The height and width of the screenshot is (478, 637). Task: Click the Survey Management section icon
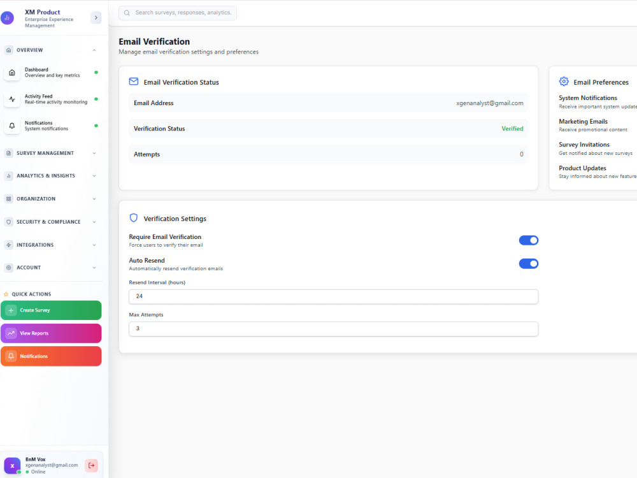[8, 153]
